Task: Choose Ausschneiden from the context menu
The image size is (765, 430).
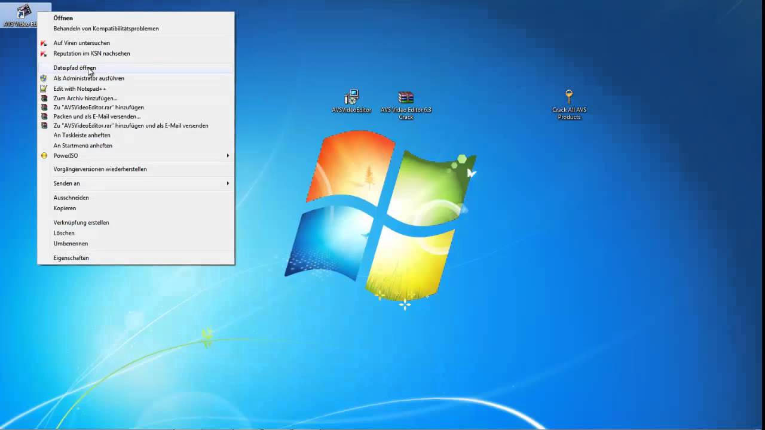Action: (136, 198)
